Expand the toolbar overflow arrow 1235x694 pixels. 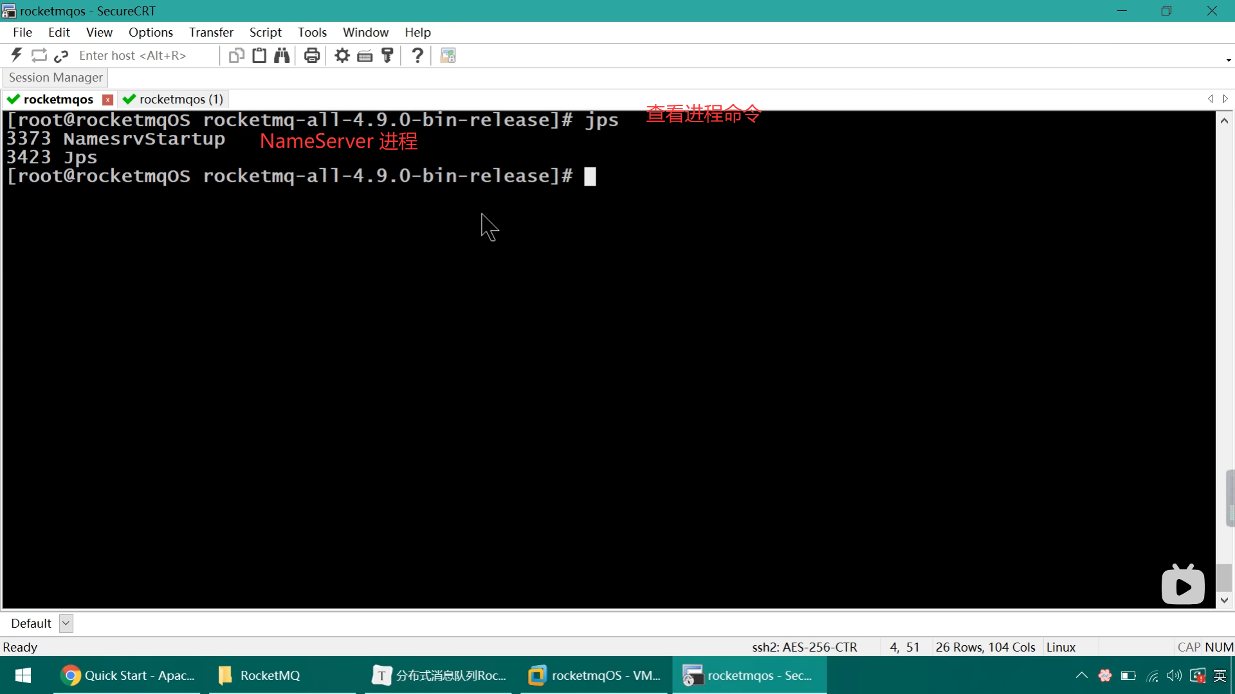click(x=1228, y=60)
